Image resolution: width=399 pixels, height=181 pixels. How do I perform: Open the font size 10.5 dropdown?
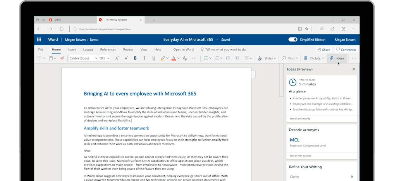(x=107, y=58)
